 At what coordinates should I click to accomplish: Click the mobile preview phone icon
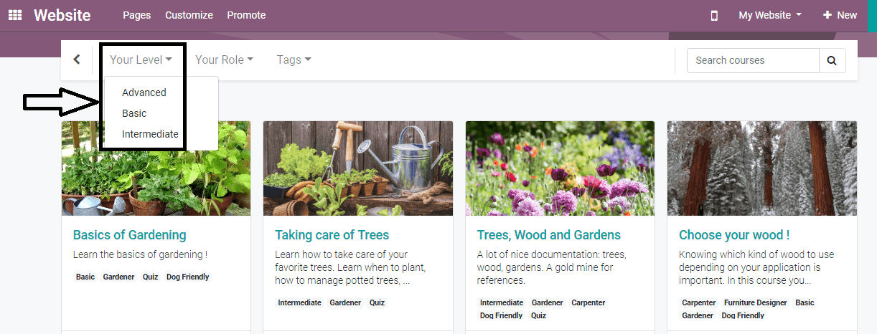click(714, 15)
